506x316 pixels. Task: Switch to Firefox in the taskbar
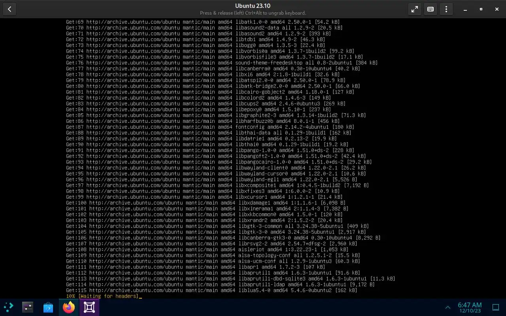69,307
